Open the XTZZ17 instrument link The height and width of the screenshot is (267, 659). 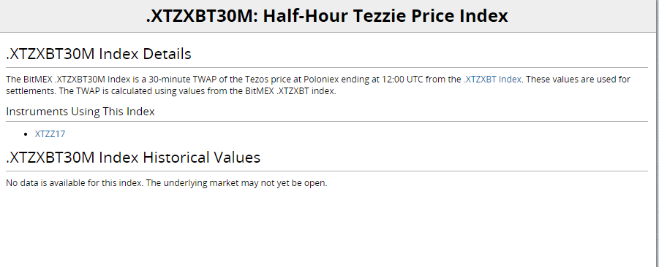(x=50, y=134)
